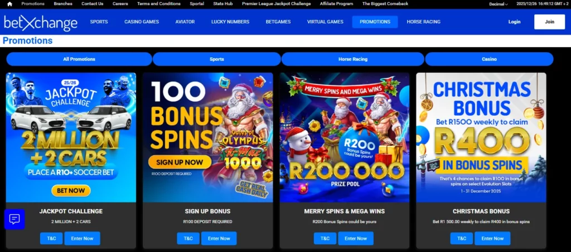Open the live chat widget icon
571x252 pixels.
click(x=14, y=219)
